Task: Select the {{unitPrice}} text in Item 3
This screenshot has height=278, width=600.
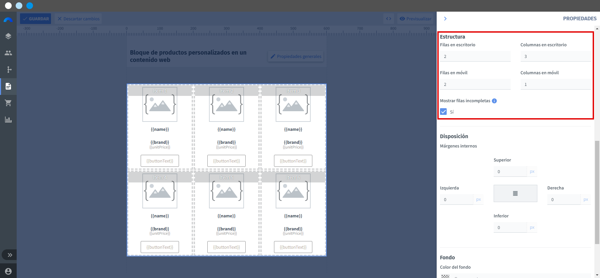Action: 293,147
